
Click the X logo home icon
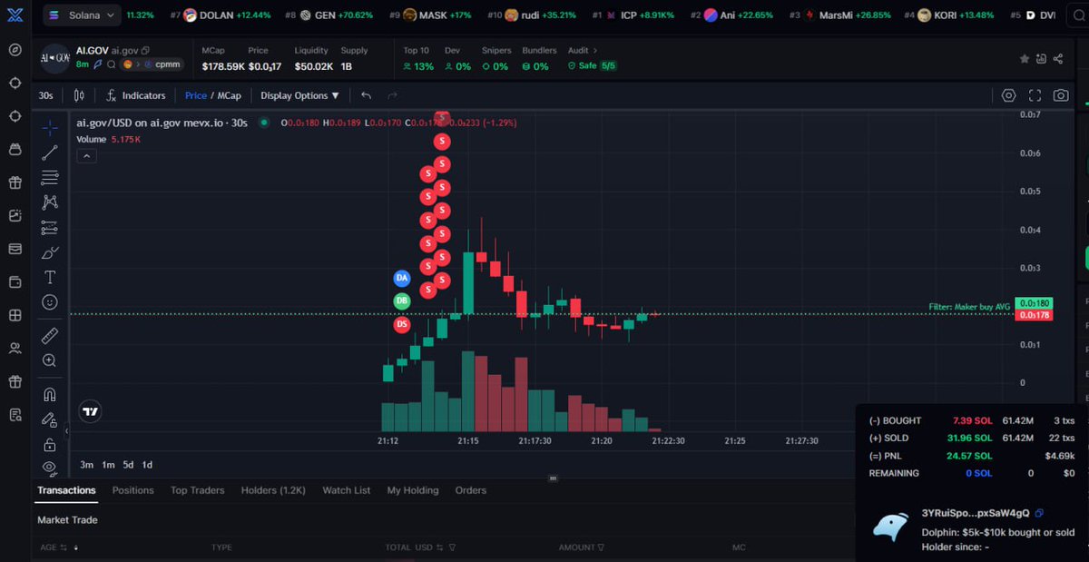pyautogui.click(x=15, y=15)
